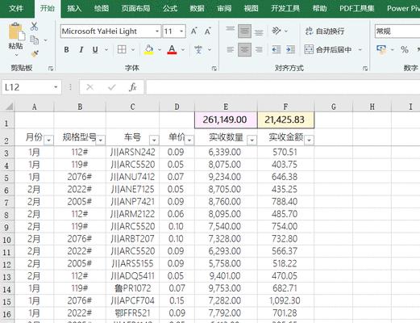Viewport: 420px width, 323px height.
Task: Open alignment 对齐方式 dialog launcher
Action: tap(365, 69)
